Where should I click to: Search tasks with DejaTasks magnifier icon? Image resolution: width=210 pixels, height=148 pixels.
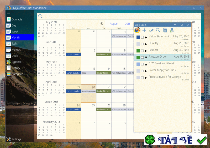[158, 30]
